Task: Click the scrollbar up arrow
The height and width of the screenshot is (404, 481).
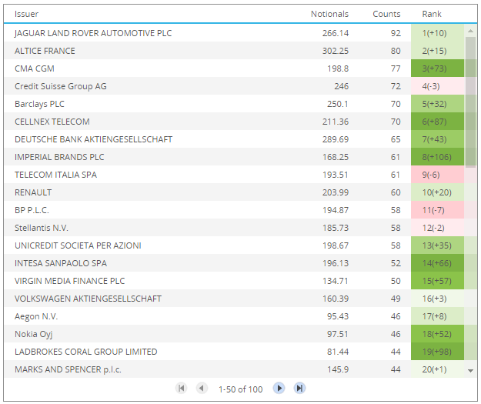Action: coord(470,31)
